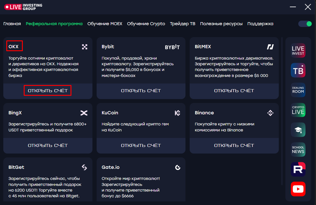316x205 pixels.
Task: Open the Трейдер ТВ menu item
Action: 182,24
